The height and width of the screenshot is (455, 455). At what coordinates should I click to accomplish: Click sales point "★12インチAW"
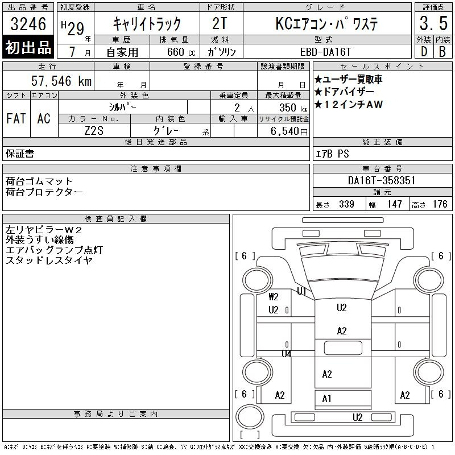(x=349, y=104)
